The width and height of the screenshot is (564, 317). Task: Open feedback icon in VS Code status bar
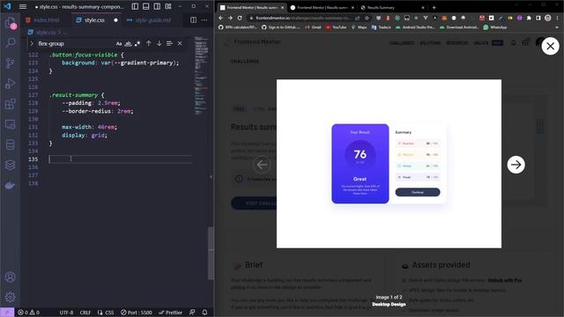pos(192,313)
